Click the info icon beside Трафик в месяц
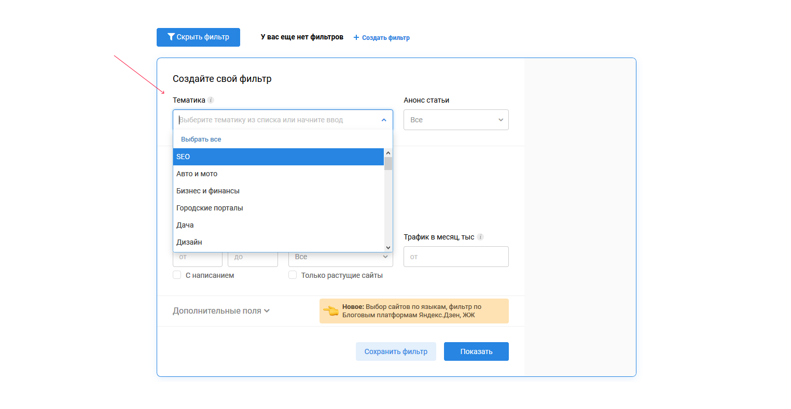 480,237
